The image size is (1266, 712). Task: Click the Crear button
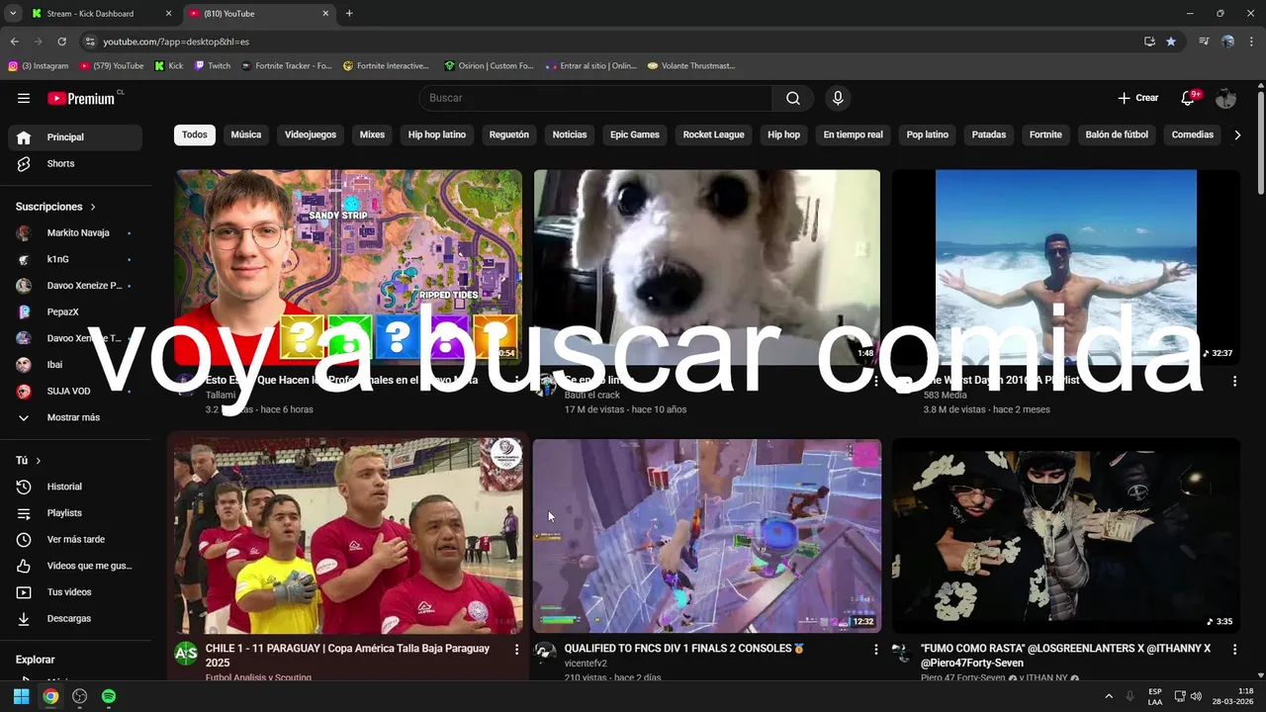(1137, 98)
